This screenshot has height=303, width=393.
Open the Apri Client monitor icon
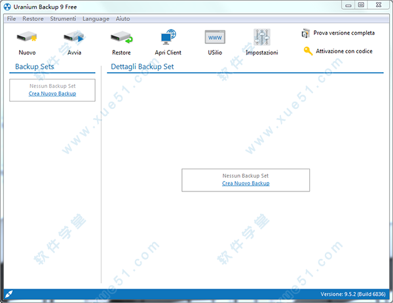(168, 37)
